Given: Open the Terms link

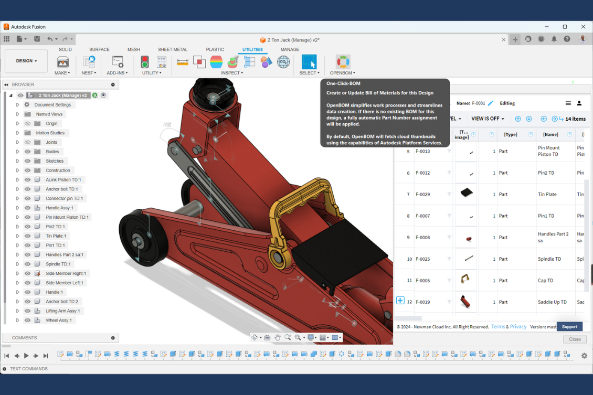Looking at the screenshot, I should tap(498, 327).
